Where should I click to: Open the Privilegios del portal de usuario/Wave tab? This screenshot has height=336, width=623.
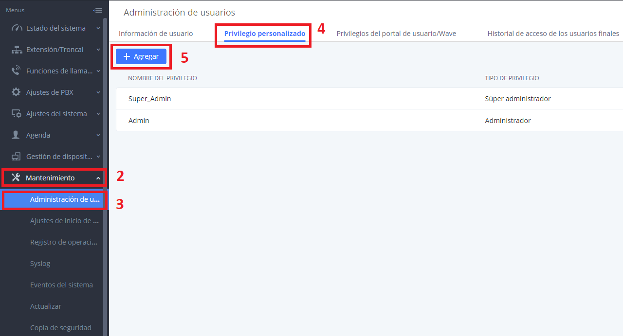[x=396, y=34]
